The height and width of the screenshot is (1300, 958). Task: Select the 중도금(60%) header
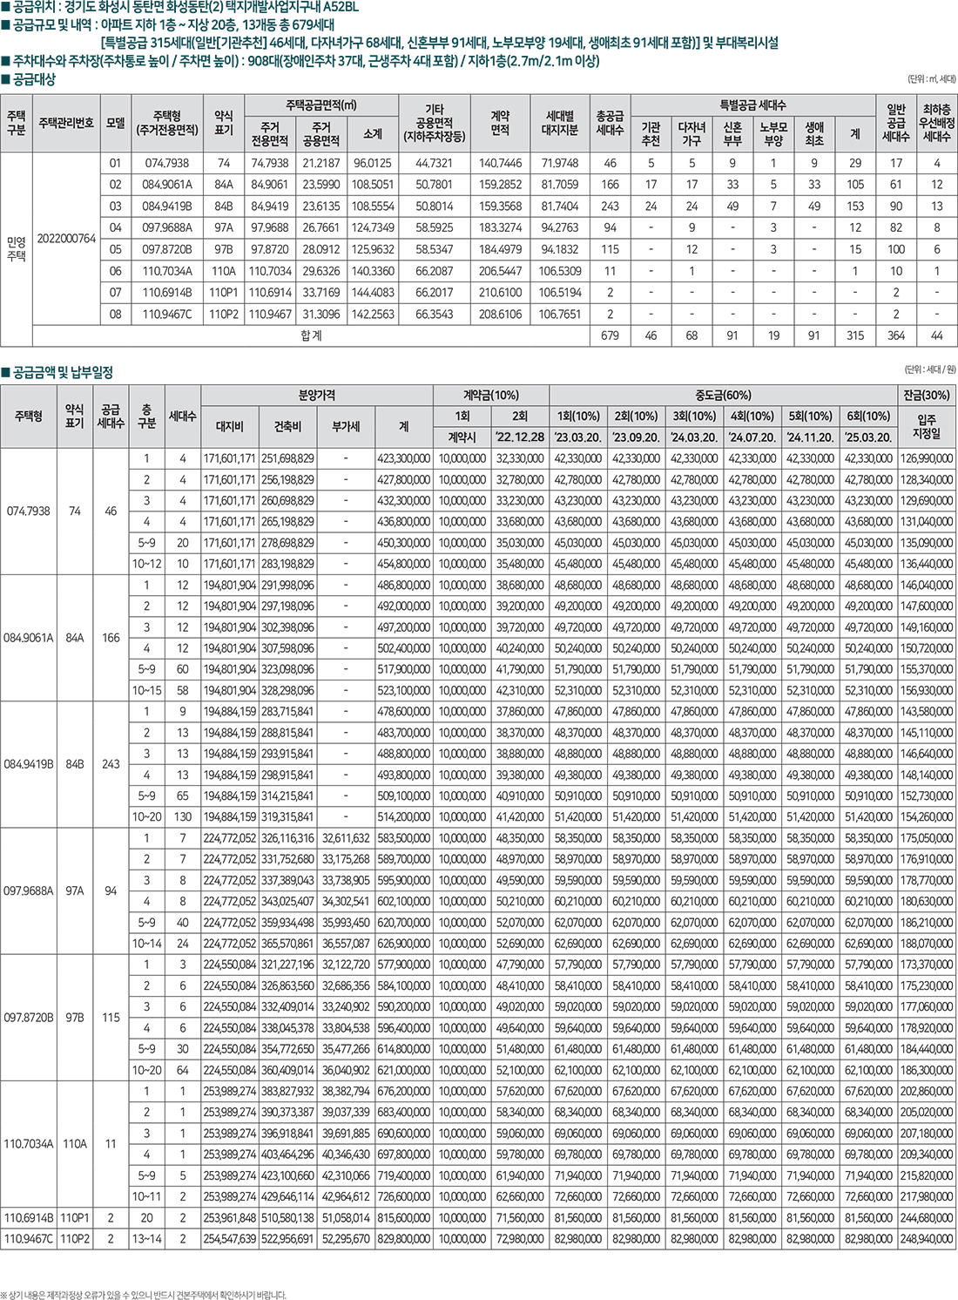[723, 396]
